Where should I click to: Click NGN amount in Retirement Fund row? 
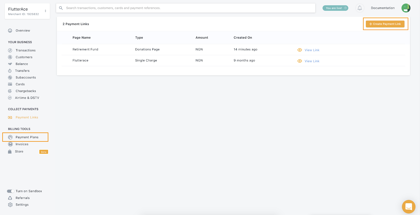click(x=199, y=49)
